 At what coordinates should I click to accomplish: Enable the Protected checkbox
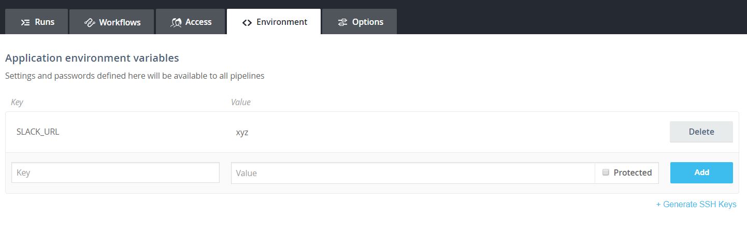606,172
